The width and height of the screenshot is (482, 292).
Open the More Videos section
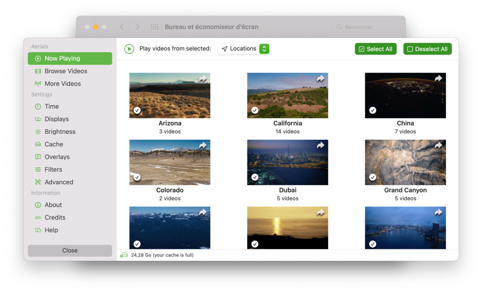63,83
